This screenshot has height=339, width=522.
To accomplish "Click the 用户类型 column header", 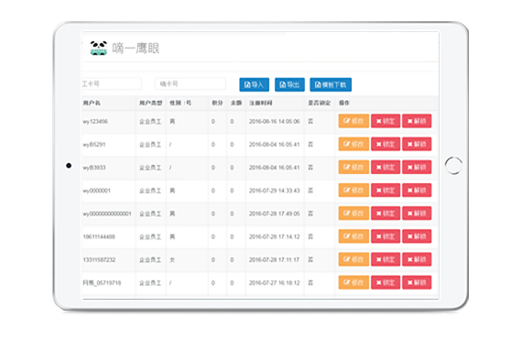I will click(150, 103).
